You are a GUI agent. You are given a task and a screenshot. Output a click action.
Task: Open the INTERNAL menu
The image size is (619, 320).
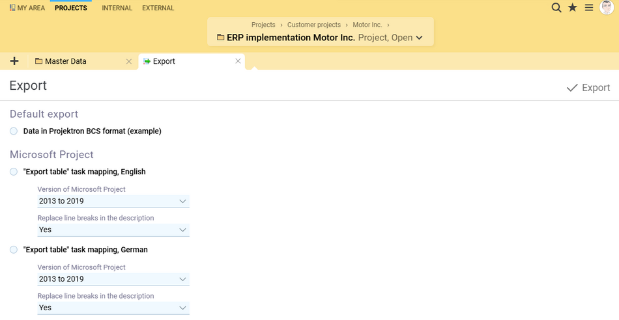click(117, 8)
